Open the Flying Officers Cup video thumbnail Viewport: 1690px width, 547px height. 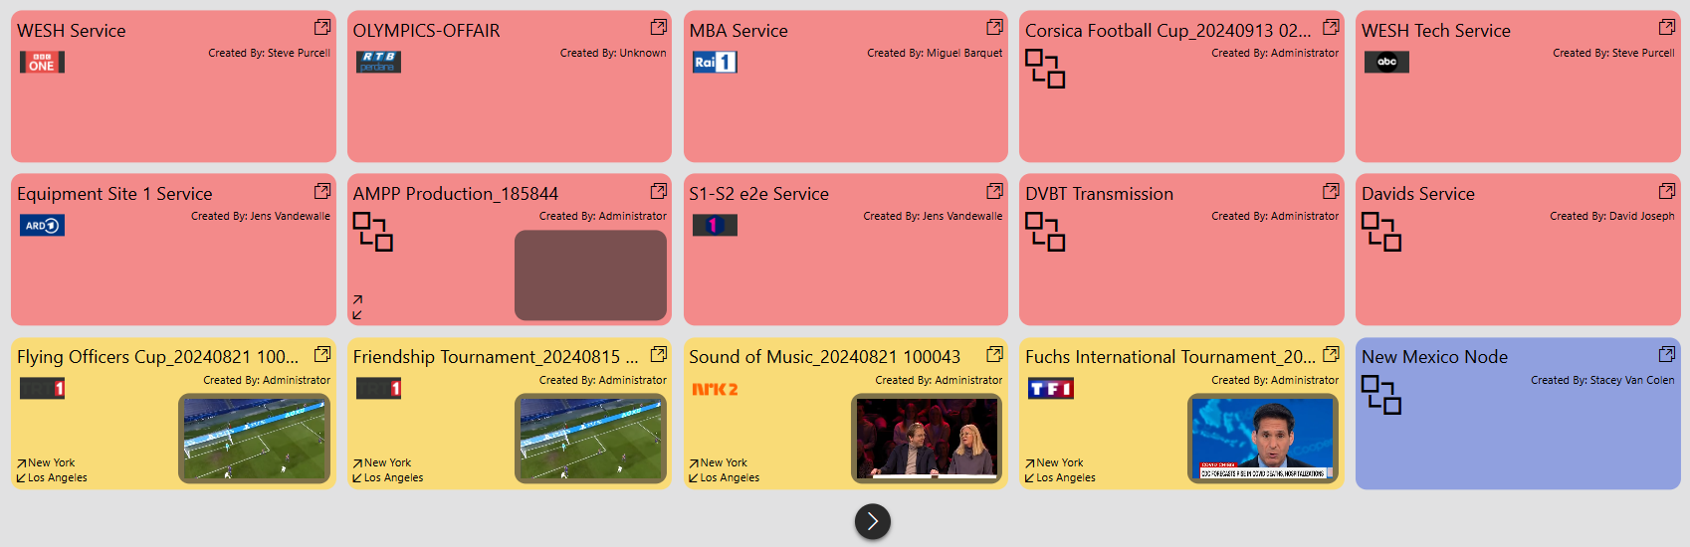coord(255,439)
